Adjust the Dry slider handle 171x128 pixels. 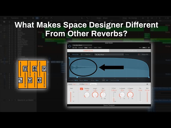(140, 102)
